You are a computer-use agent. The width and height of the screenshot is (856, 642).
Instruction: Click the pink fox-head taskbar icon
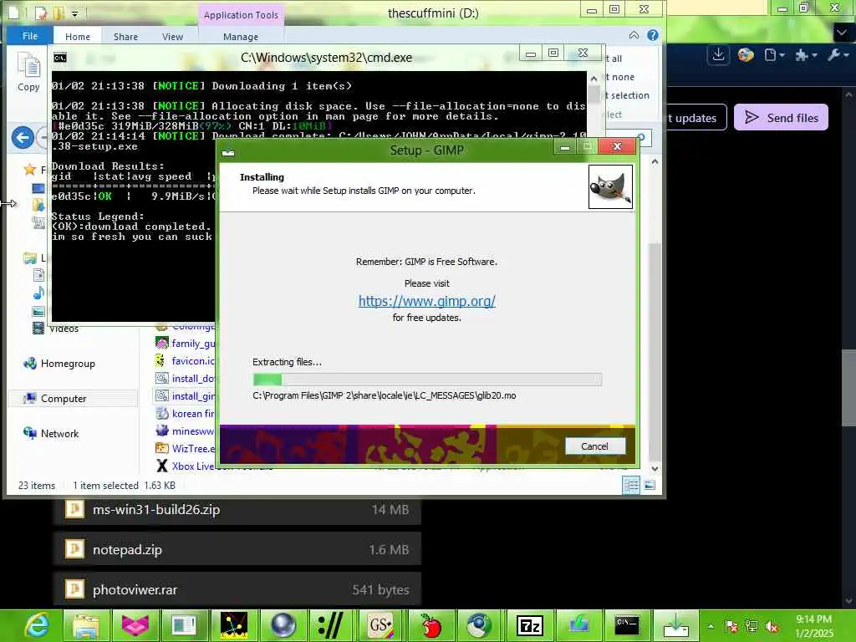tap(135, 625)
